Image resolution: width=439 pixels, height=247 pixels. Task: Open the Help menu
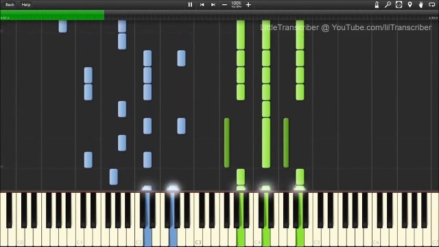pyautogui.click(x=26, y=5)
